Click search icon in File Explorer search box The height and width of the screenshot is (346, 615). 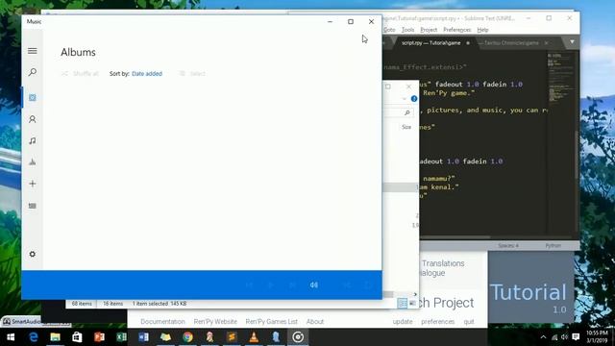click(407, 113)
